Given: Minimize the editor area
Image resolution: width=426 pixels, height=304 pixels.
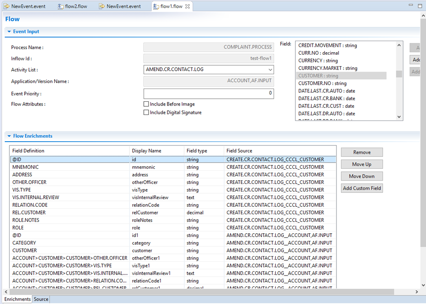Looking at the screenshot, I should [x=411, y=5].
